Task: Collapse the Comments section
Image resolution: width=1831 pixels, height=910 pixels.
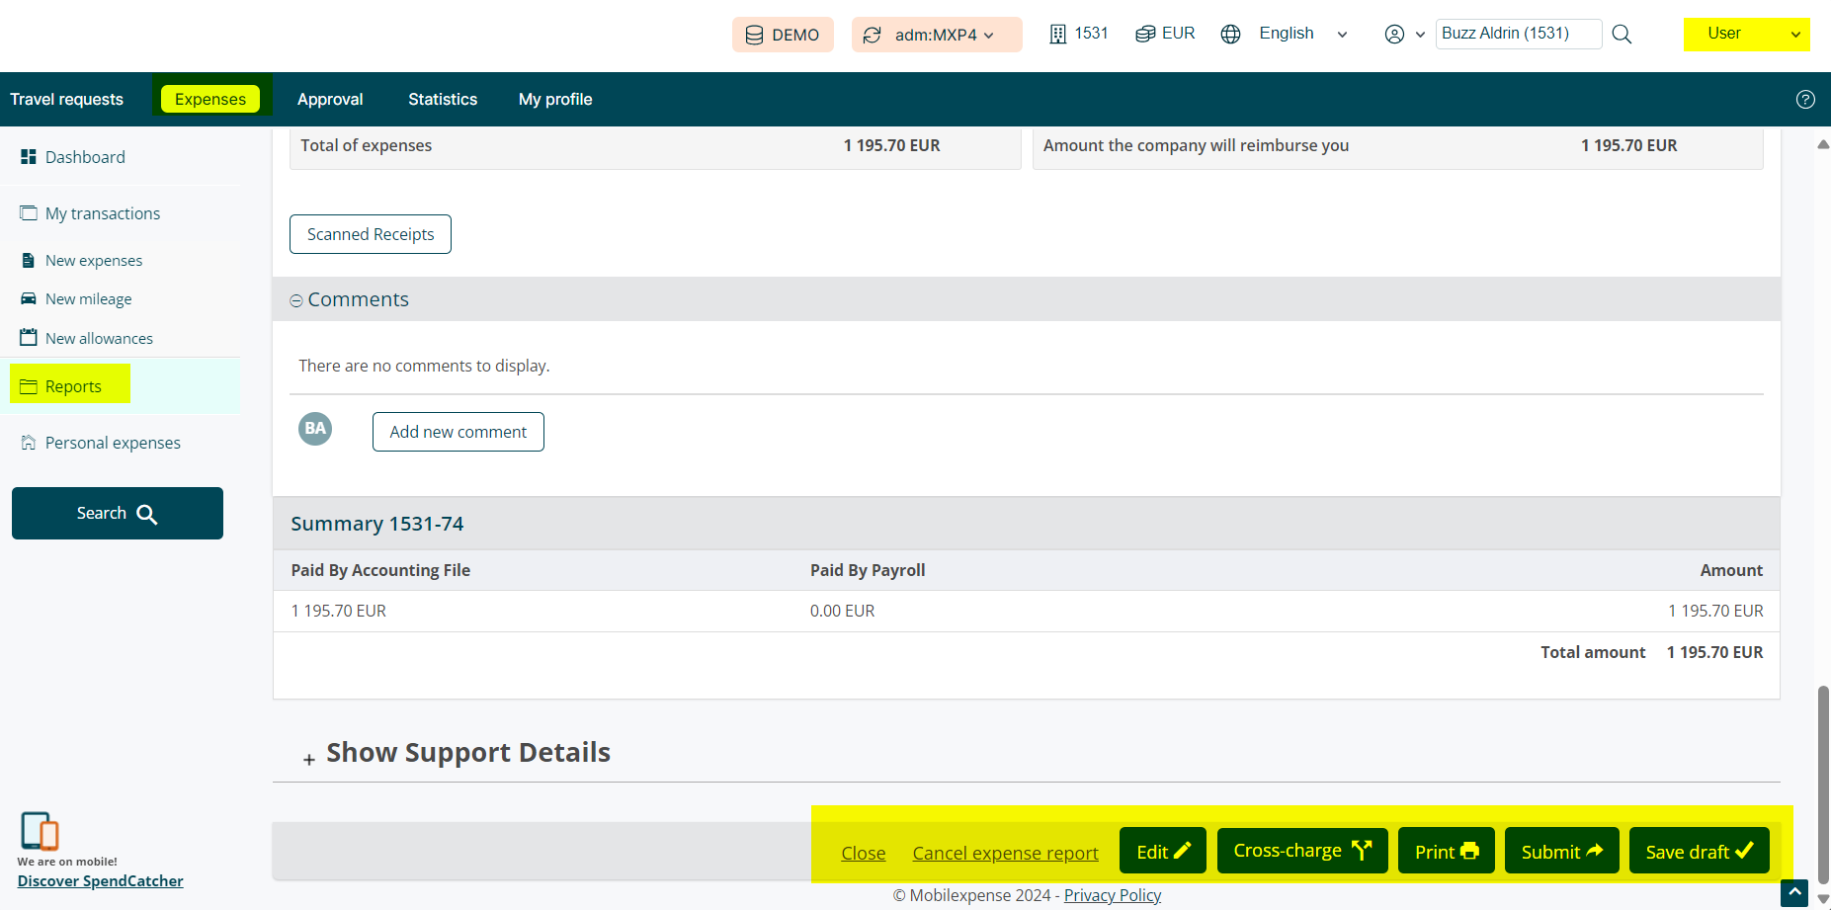Action: 296,300
